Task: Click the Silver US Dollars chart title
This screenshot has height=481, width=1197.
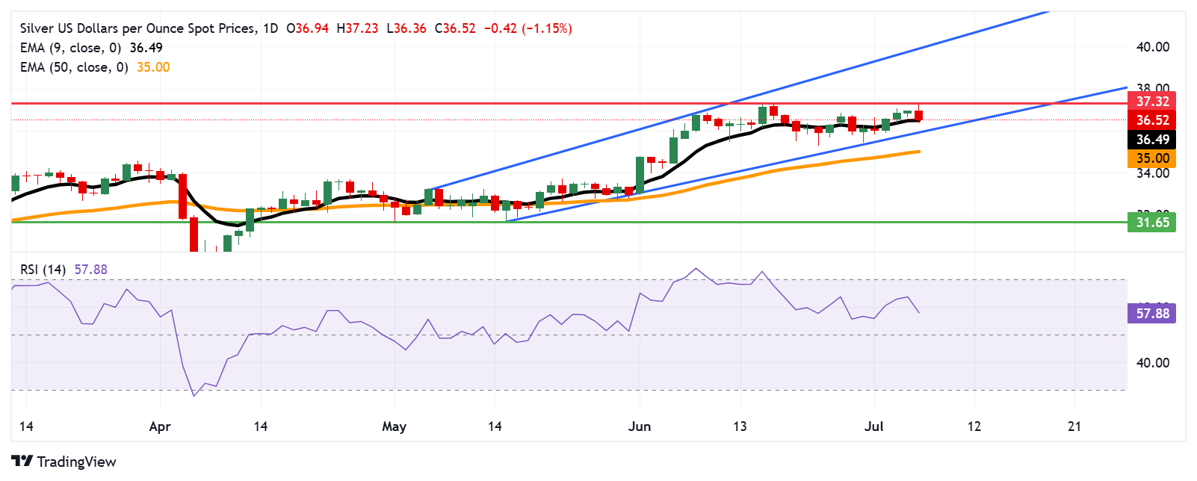Action: click(137, 28)
